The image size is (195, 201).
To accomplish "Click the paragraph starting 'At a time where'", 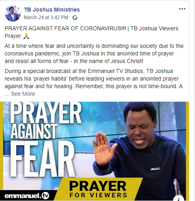I will click(94, 53).
